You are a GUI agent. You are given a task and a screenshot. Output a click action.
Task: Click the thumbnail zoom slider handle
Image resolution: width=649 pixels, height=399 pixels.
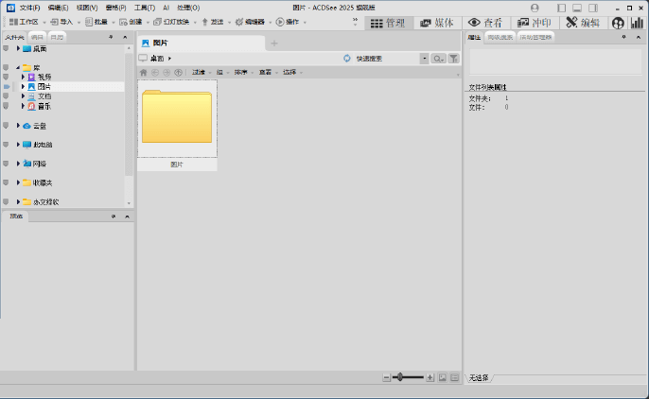pos(400,376)
